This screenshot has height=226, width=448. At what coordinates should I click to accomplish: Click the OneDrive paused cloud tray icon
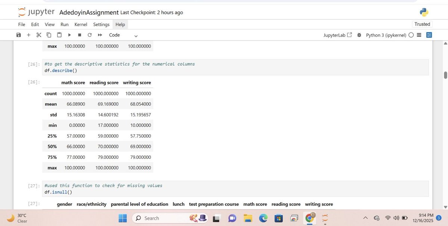(377, 218)
